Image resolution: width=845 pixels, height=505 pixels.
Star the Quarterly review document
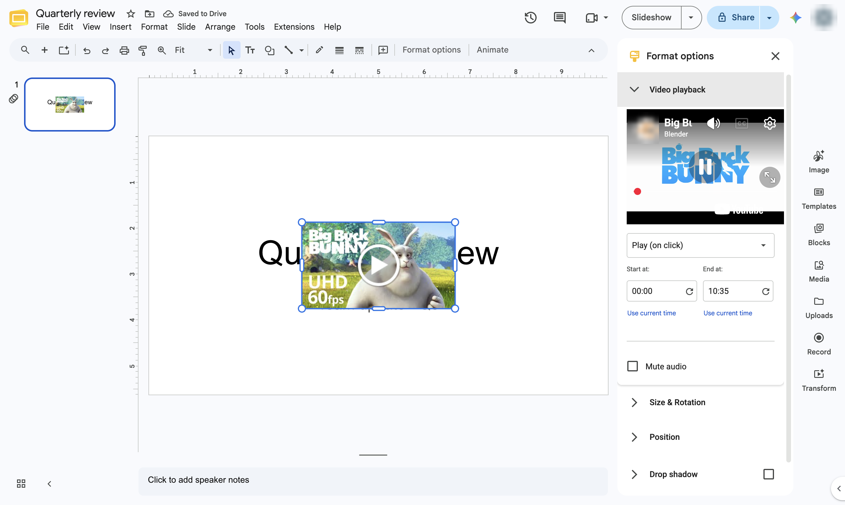(x=131, y=14)
